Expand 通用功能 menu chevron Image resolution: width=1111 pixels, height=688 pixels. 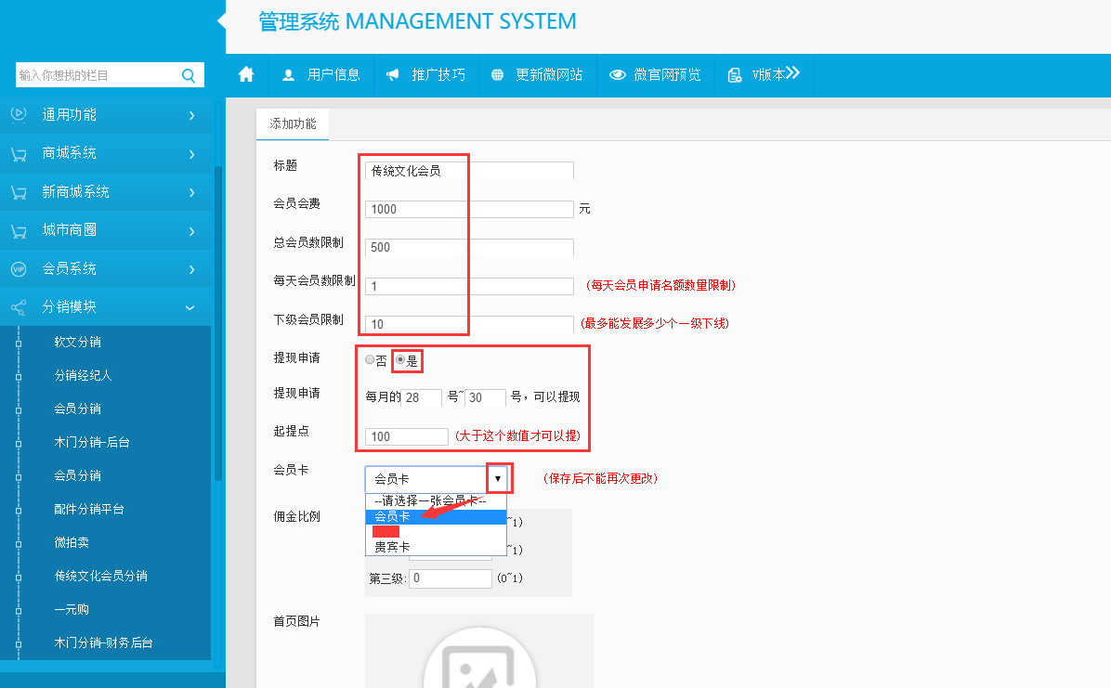pyautogui.click(x=192, y=115)
